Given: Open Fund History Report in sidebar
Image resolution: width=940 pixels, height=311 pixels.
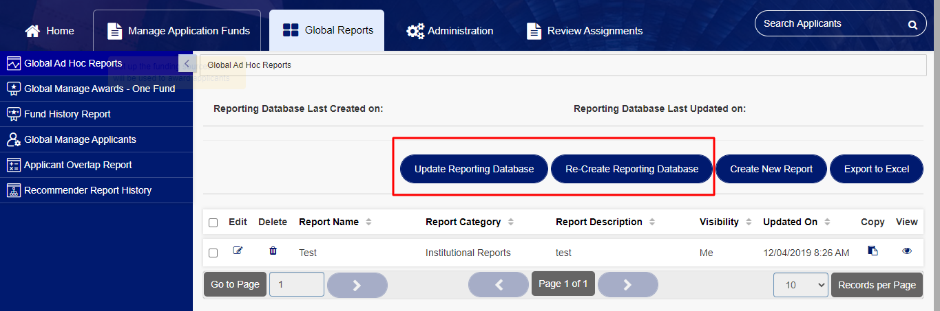Looking at the screenshot, I should (x=67, y=114).
